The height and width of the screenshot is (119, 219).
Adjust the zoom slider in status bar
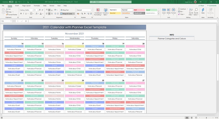206,118
